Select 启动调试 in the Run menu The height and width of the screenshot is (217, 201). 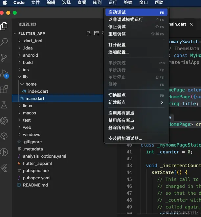[x=136, y=12]
